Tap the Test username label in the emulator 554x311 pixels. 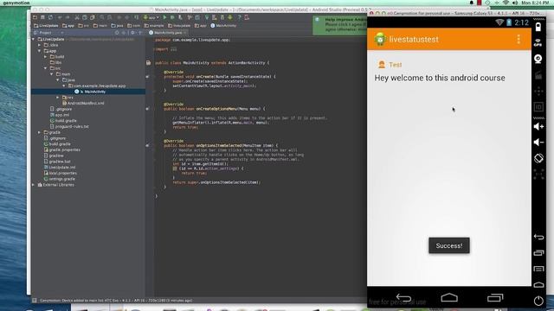[x=396, y=65]
